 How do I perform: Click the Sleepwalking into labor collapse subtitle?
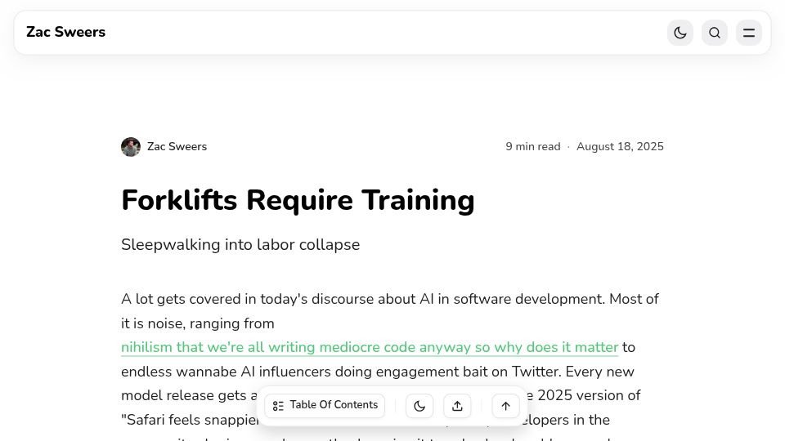pyautogui.click(x=240, y=244)
